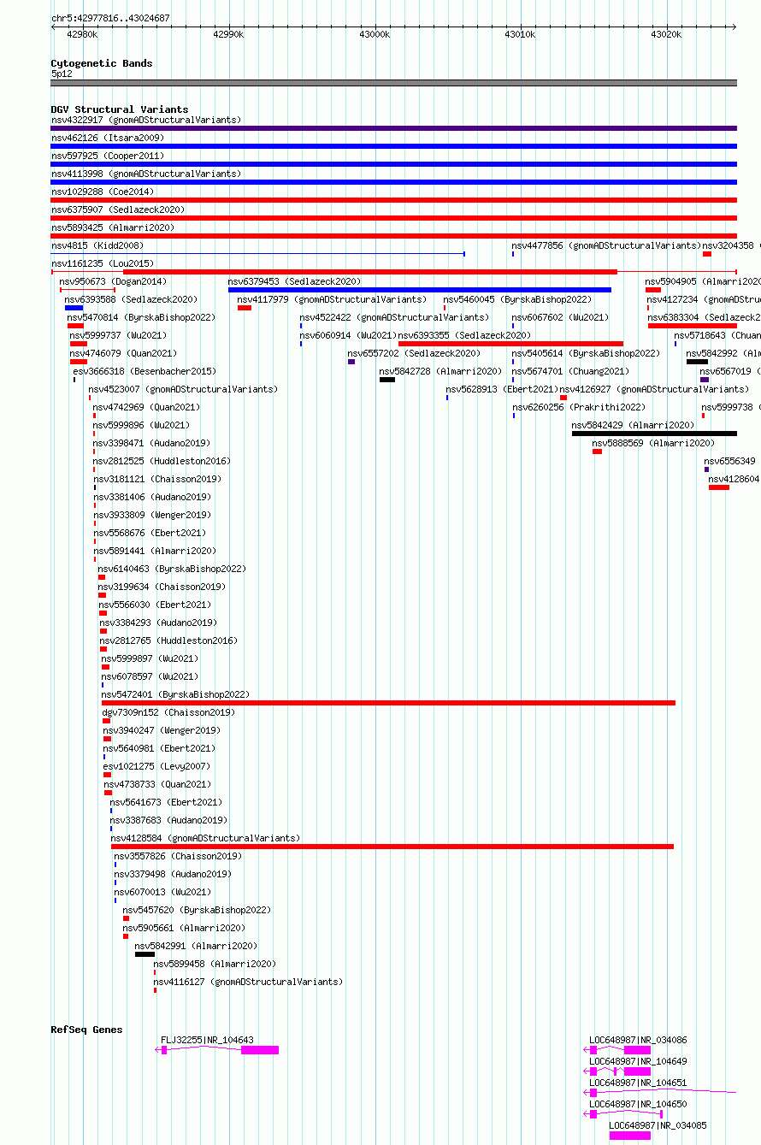The image size is (761, 1145).
Task: Open the LOC648987|NR_104649 gene label
Action: tap(638, 1062)
